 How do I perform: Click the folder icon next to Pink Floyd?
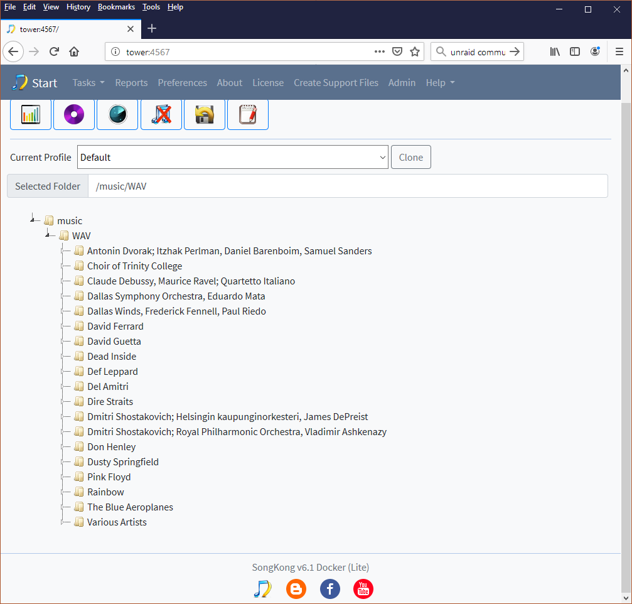pos(79,477)
